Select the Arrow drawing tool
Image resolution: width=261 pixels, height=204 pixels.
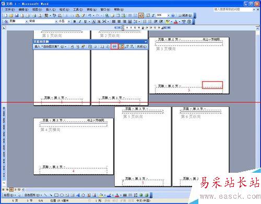click(x=51, y=195)
